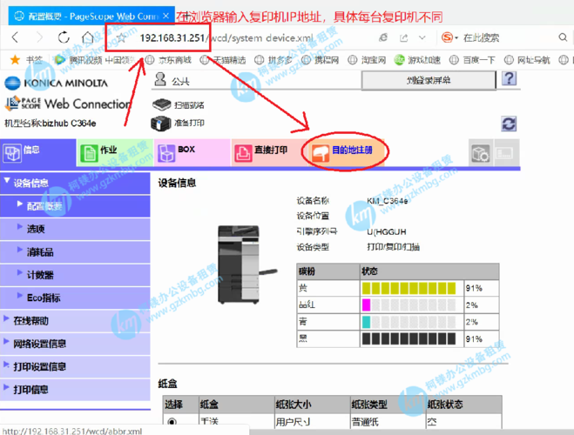Open the browser home page icon
Screen dimensions: 574x435
click(x=87, y=37)
